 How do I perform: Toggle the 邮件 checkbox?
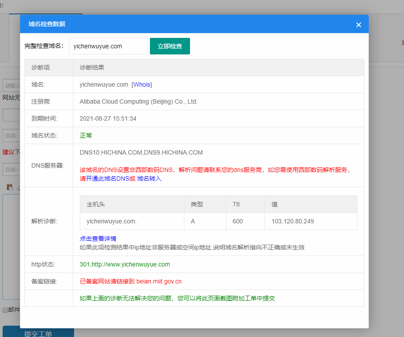click(5, 310)
